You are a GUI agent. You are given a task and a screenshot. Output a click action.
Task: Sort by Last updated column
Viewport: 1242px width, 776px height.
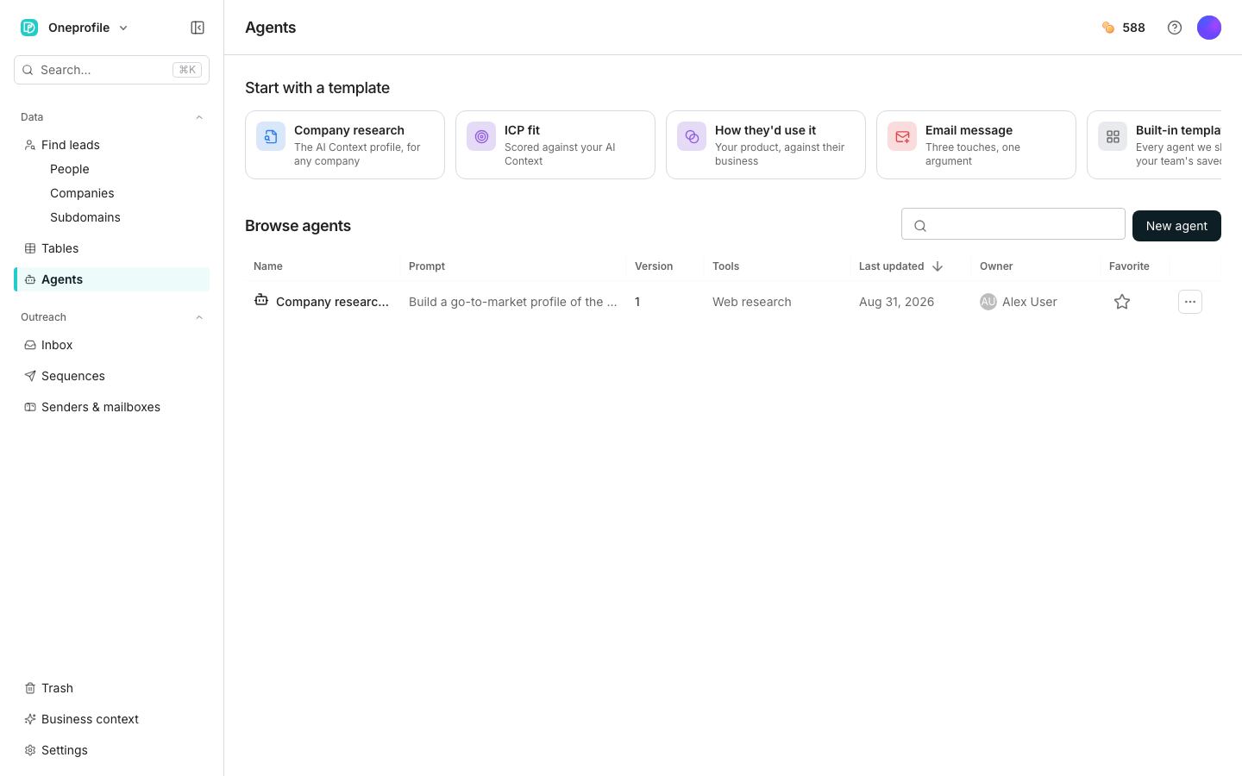900,266
